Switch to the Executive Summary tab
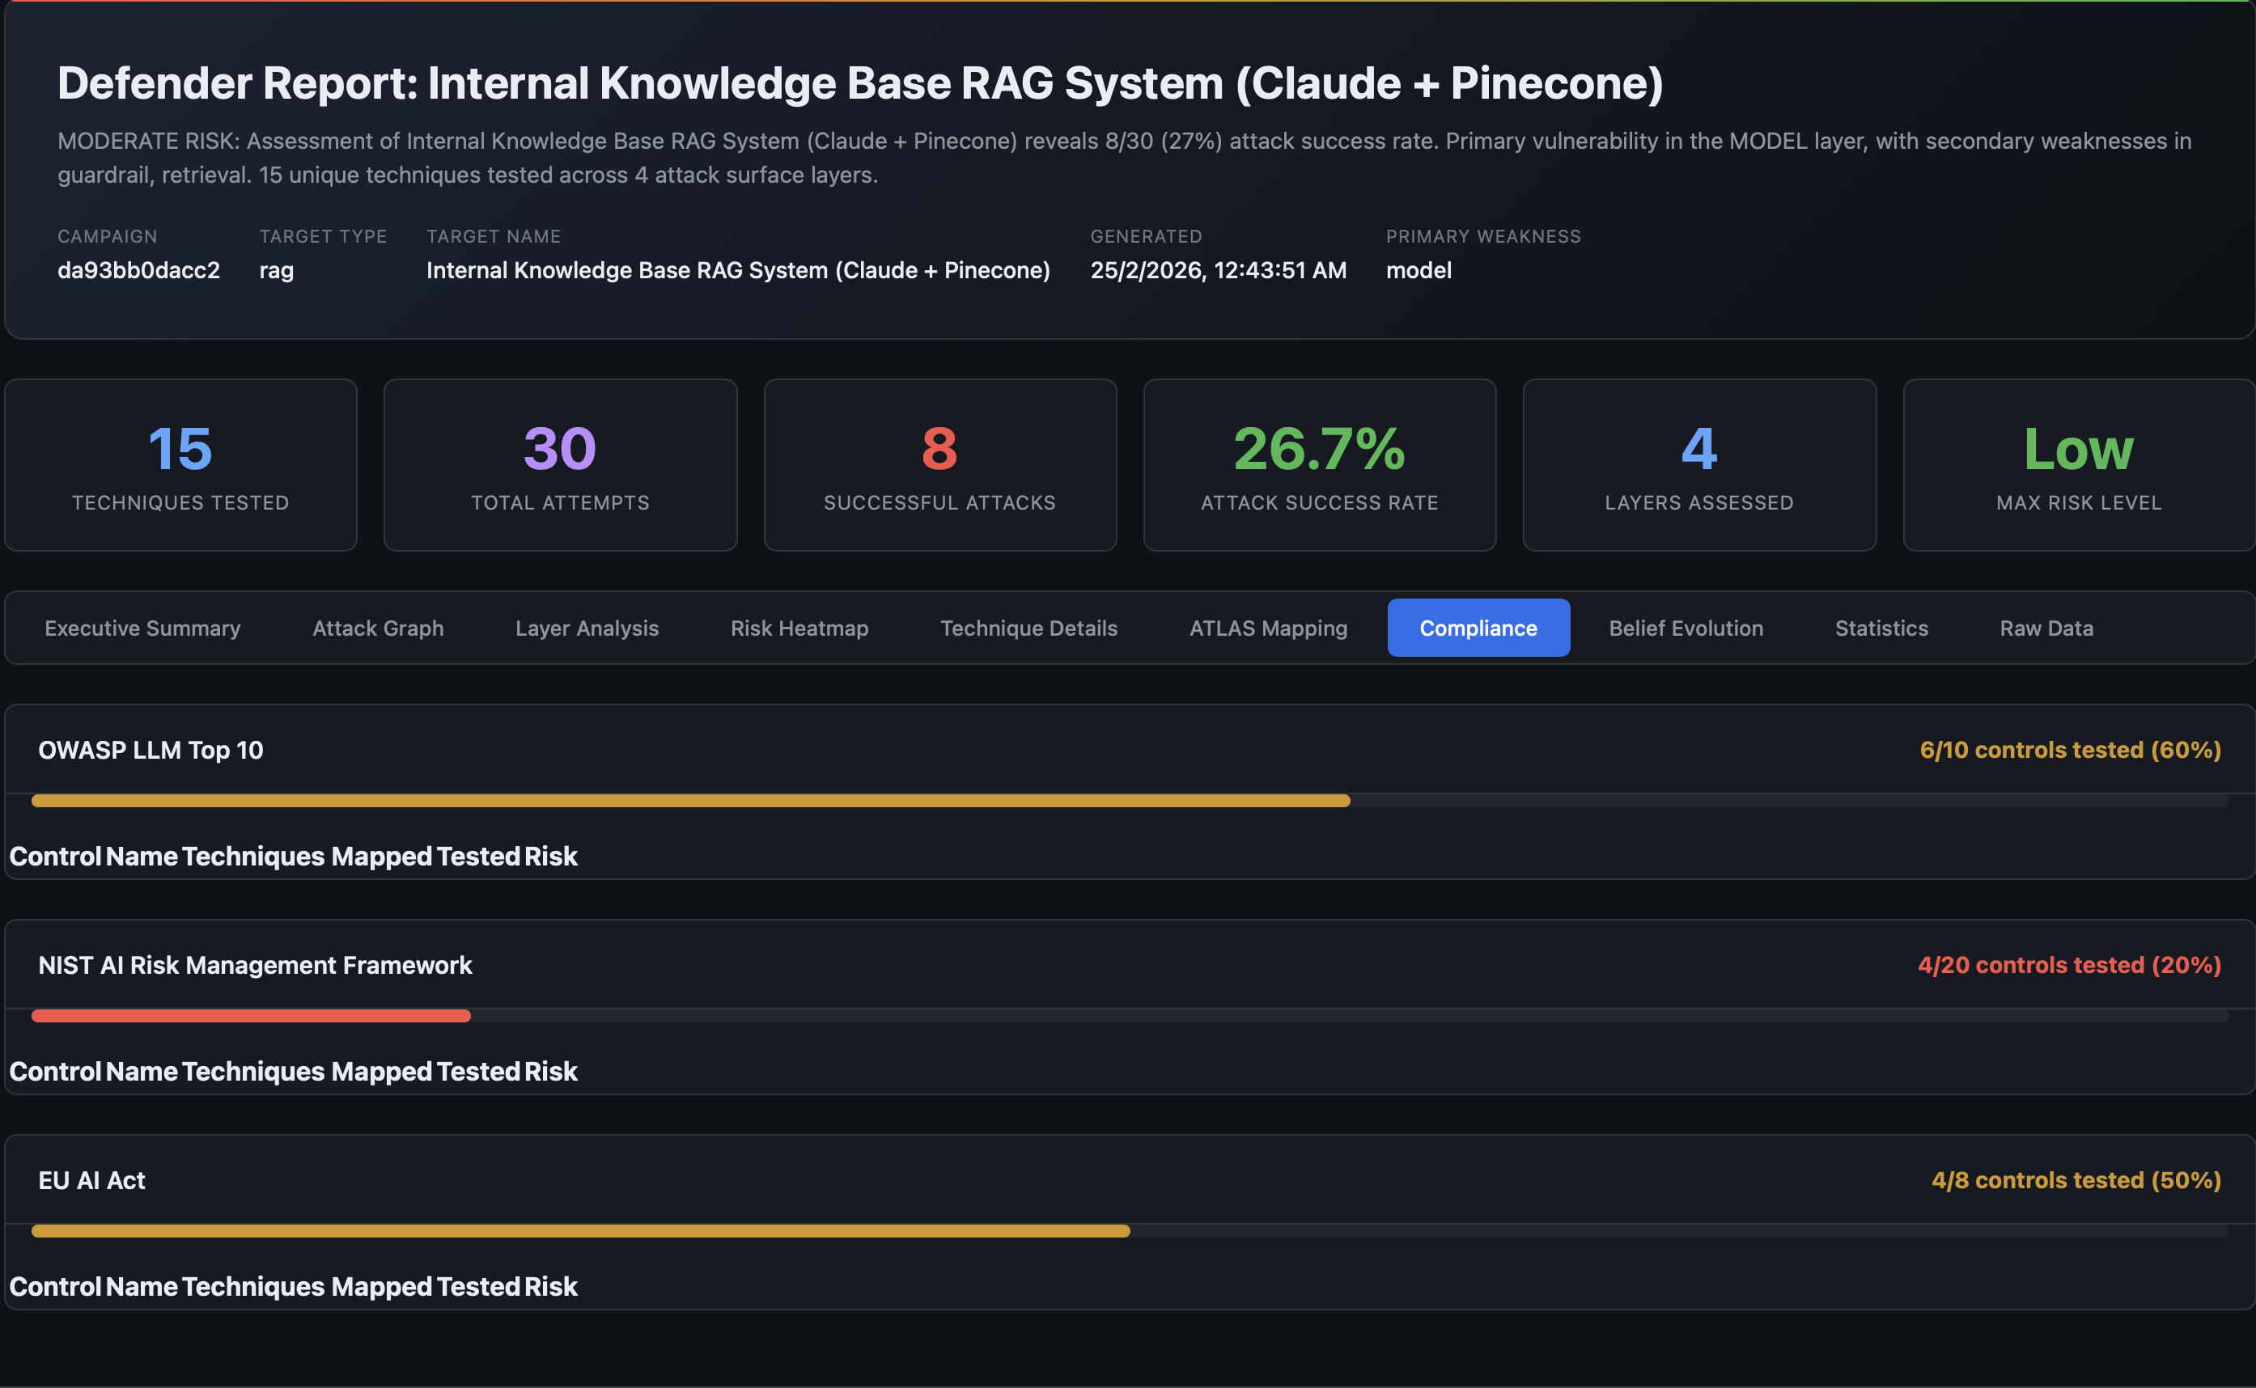 (142, 628)
